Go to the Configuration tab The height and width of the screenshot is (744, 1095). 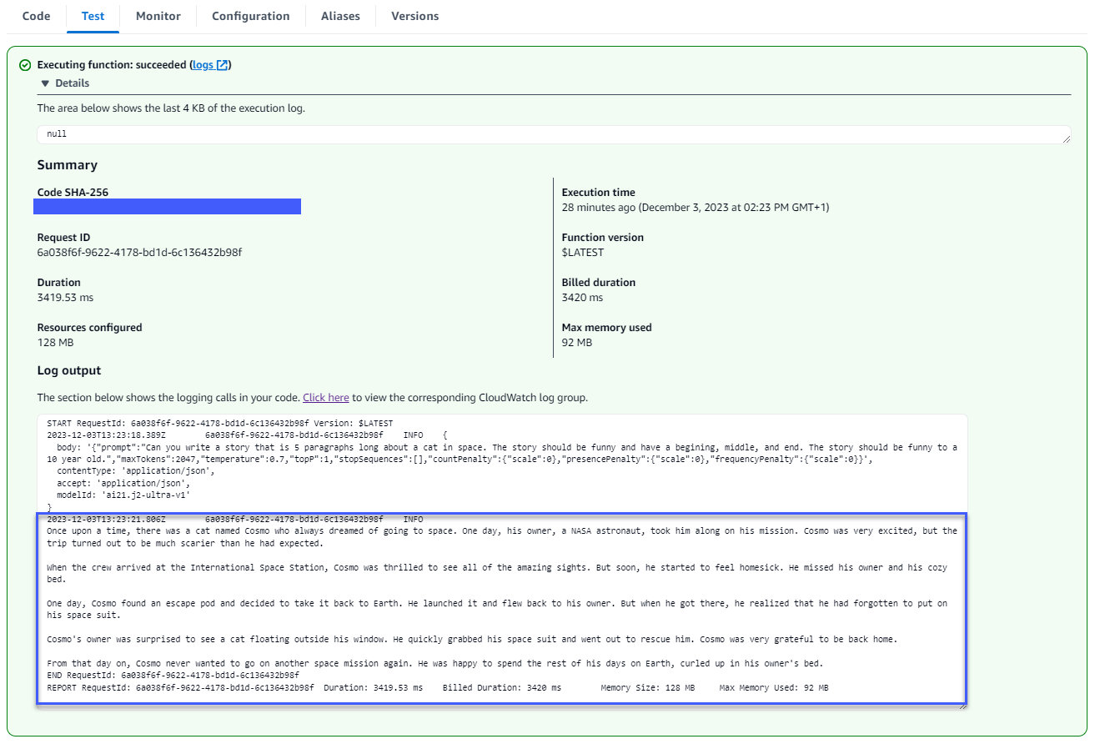(x=250, y=16)
